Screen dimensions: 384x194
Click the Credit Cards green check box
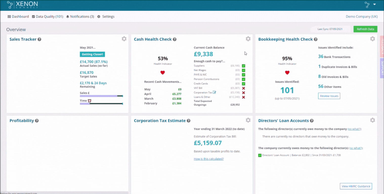pyautogui.click(x=244, y=84)
